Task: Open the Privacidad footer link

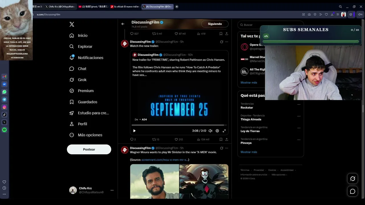Action: pyautogui.click(x=259, y=170)
